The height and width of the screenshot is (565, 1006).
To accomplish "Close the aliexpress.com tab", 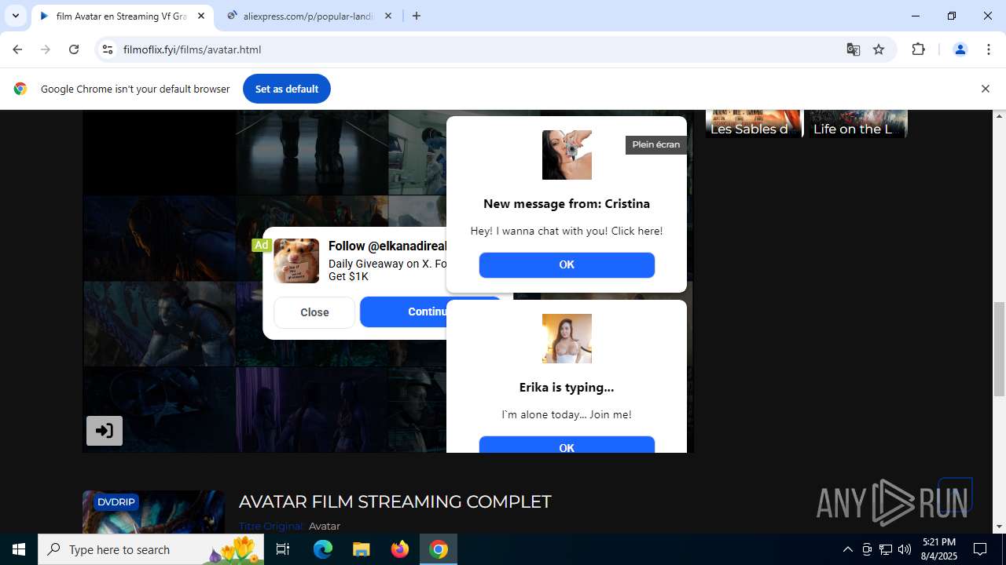I will pos(388,16).
